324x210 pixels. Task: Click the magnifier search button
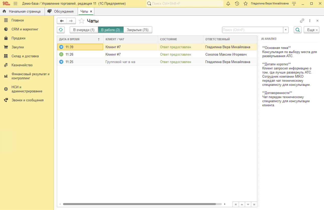[x=297, y=30]
